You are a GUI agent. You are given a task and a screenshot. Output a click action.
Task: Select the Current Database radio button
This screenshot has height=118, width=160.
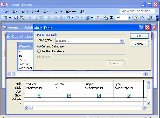(x=39, y=46)
